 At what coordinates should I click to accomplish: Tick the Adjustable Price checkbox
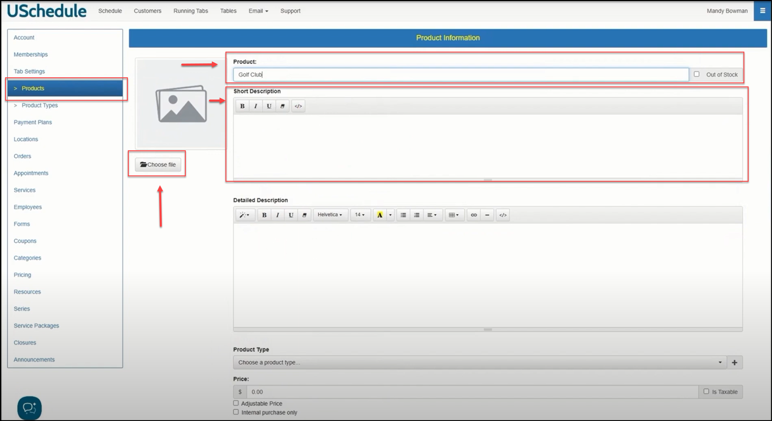236,403
